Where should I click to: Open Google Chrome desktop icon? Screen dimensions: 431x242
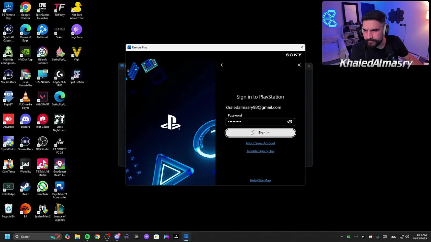pos(25,11)
